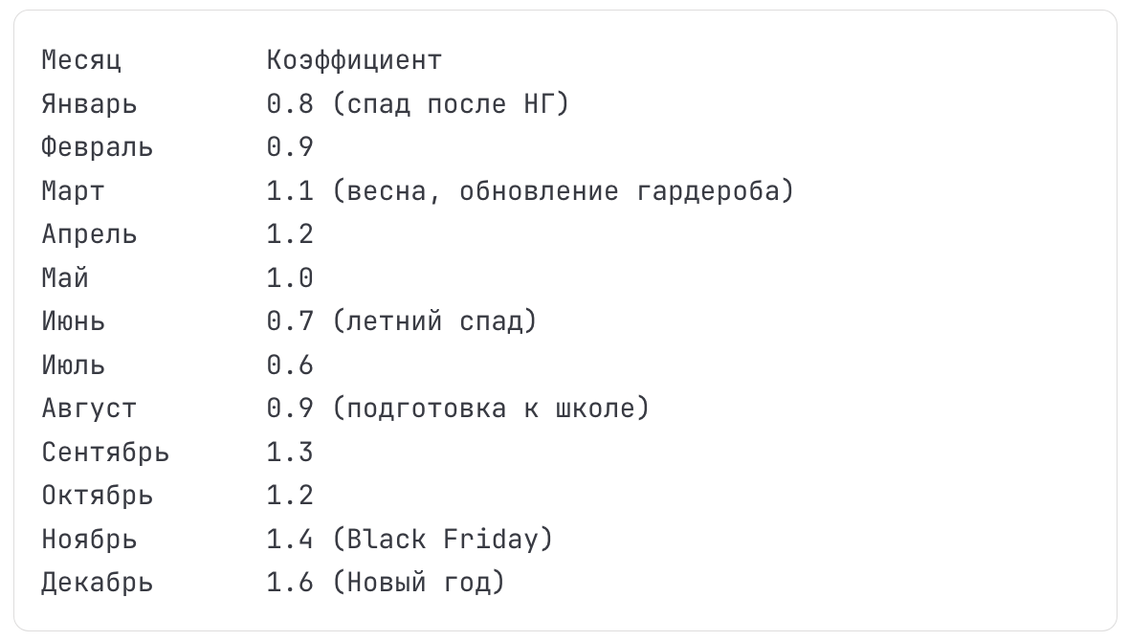Click the "(спад после НГ)" note
1129x641 pixels.
click(450, 103)
